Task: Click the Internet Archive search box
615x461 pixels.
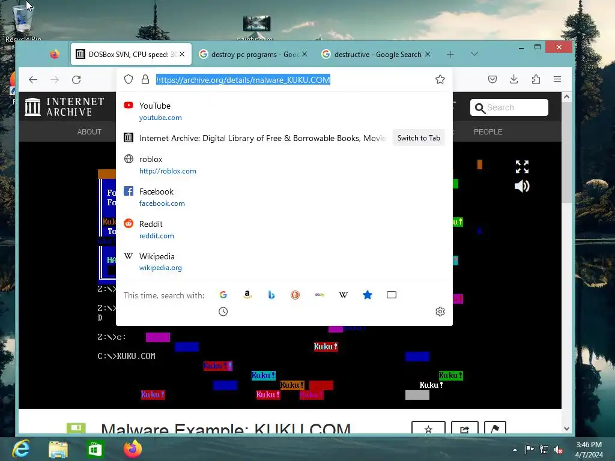Action: pyautogui.click(x=509, y=107)
